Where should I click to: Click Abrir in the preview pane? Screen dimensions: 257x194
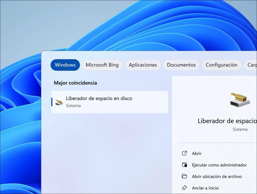coord(197,153)
